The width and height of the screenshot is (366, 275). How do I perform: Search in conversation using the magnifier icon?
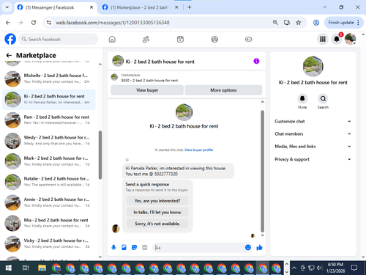click(x=323, y=99)
